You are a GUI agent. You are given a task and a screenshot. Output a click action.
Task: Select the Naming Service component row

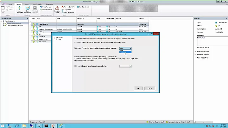41,39
